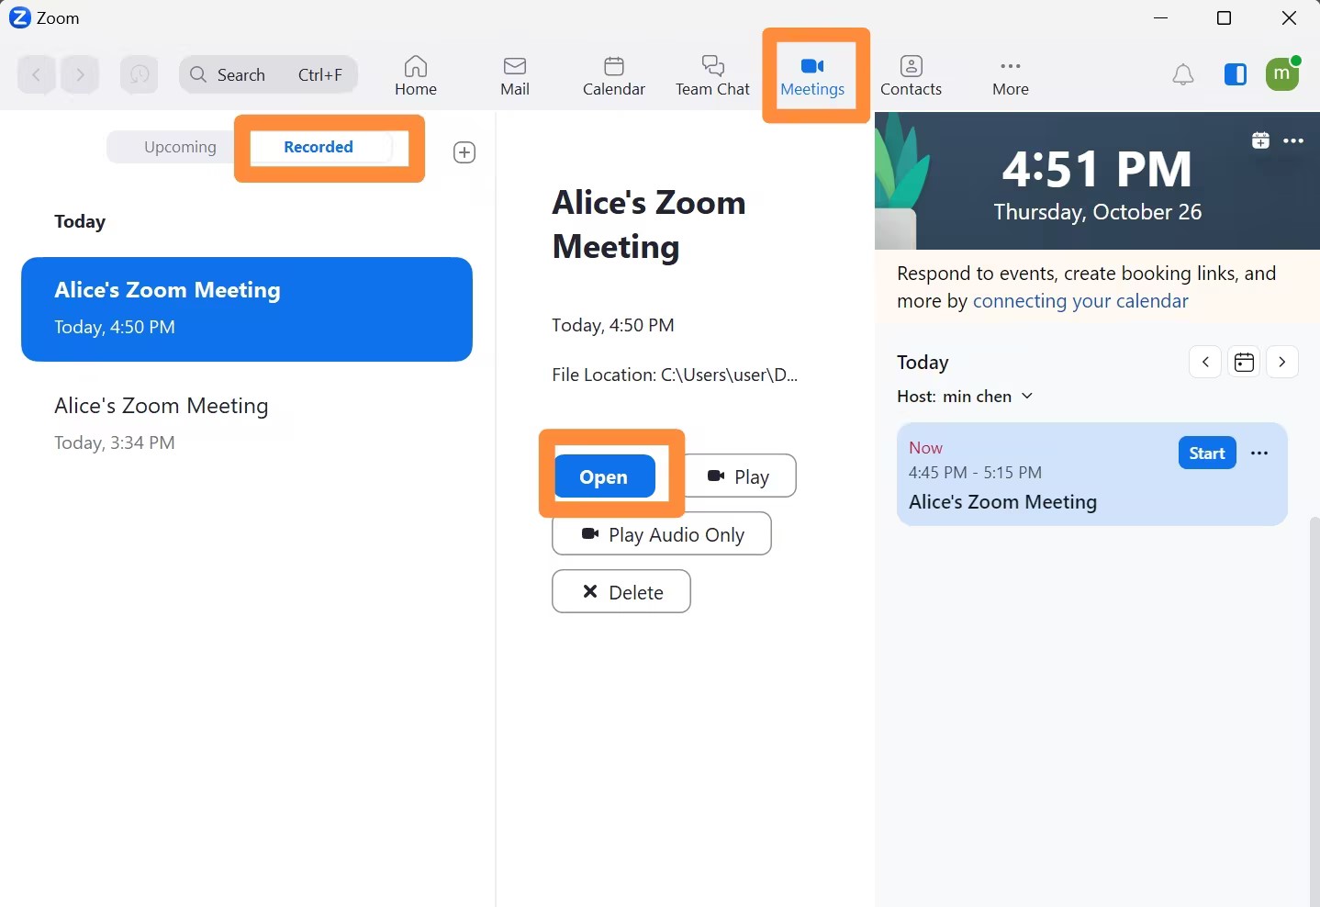Open the Mail tab
The image size is (1320, 907).
pyautogui.click(x=515, y=75)
